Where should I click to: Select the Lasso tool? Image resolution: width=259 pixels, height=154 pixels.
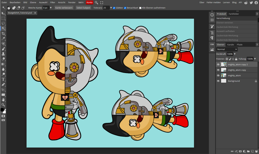[x=3, y=23]
